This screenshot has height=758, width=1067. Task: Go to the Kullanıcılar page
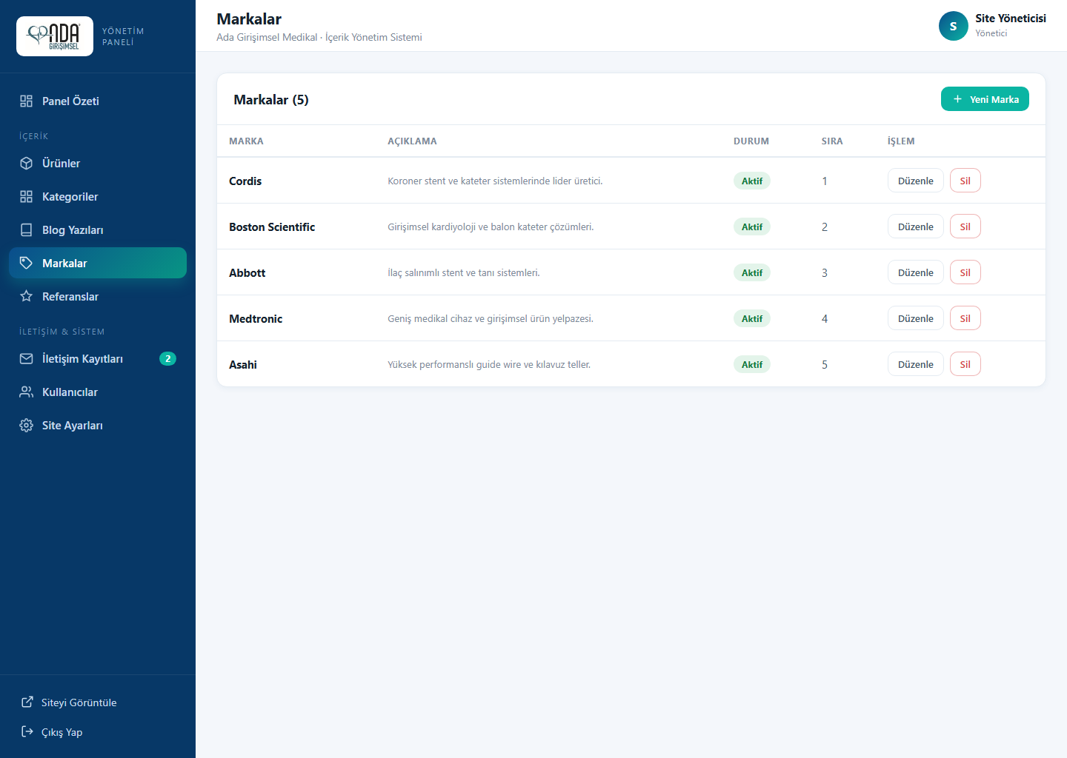(98, 392)
